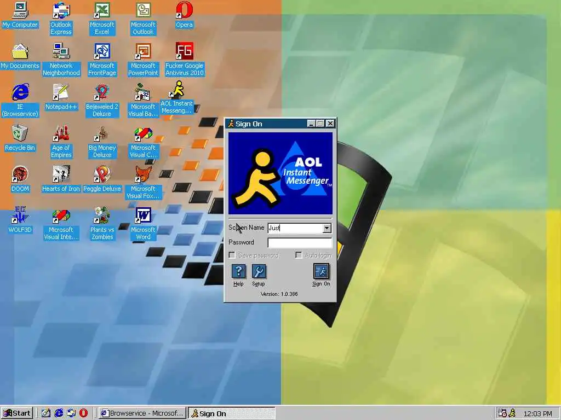561x420 pixels.
Task: Switch to Browservice taskbar window
Action: pos(142,413)
